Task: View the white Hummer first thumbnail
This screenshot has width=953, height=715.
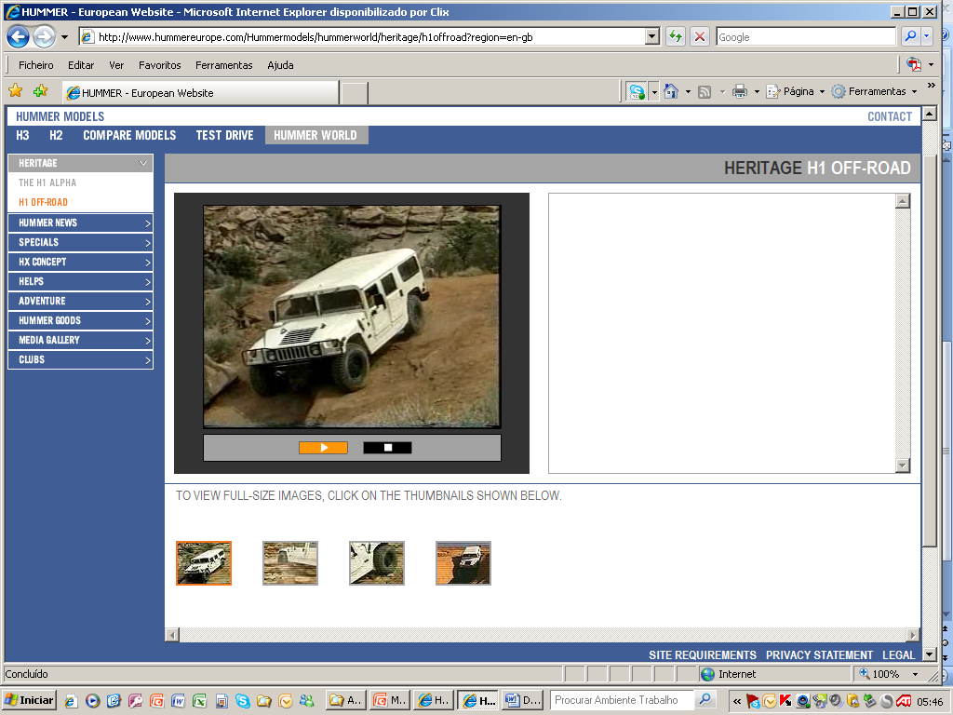Action: tap(204, 563)
